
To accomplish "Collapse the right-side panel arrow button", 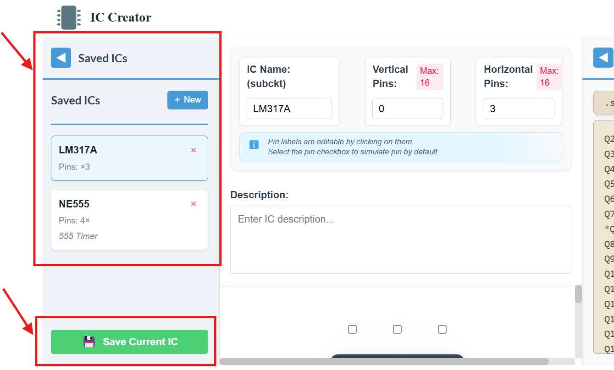I will pos(603,58).
